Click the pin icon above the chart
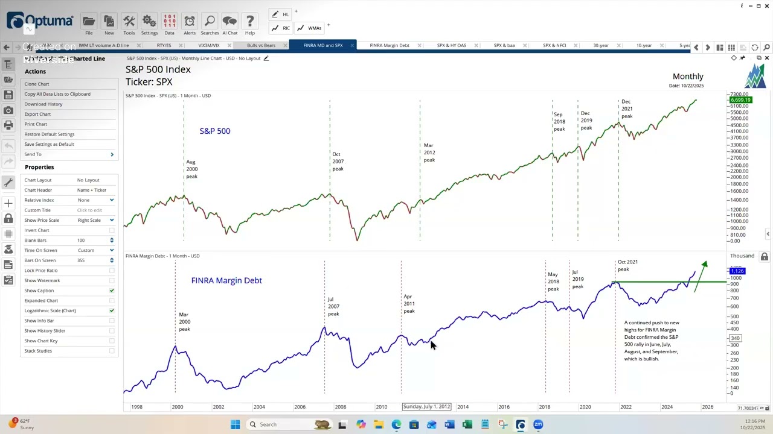The height and width of the screenshot is (434, 773). [742, 58]
